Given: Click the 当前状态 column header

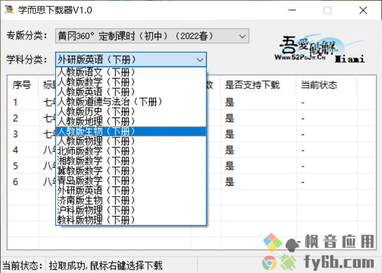Looking at the screenshot, I should point(326,85).
